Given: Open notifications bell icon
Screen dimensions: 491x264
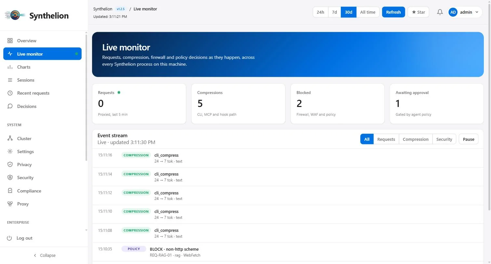Looking at the screenshot, I should (440, 12).
